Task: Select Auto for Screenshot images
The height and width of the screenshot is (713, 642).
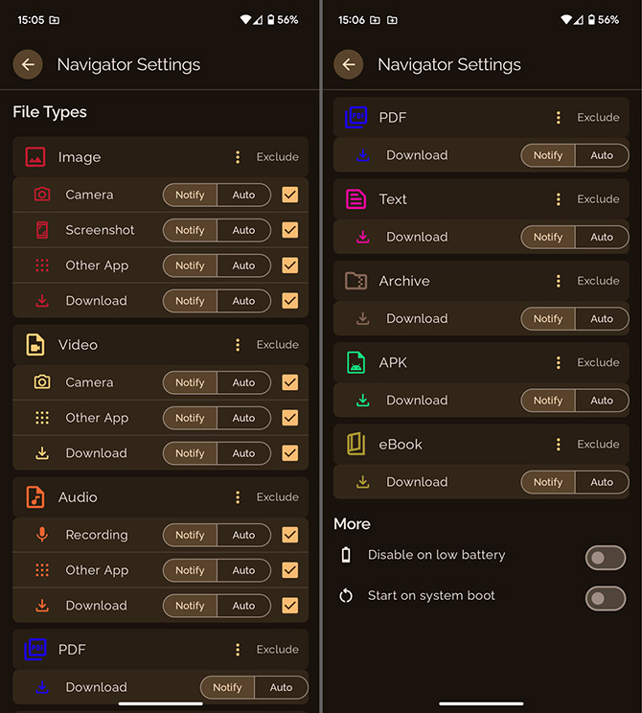Action: [x=244, y=230]
